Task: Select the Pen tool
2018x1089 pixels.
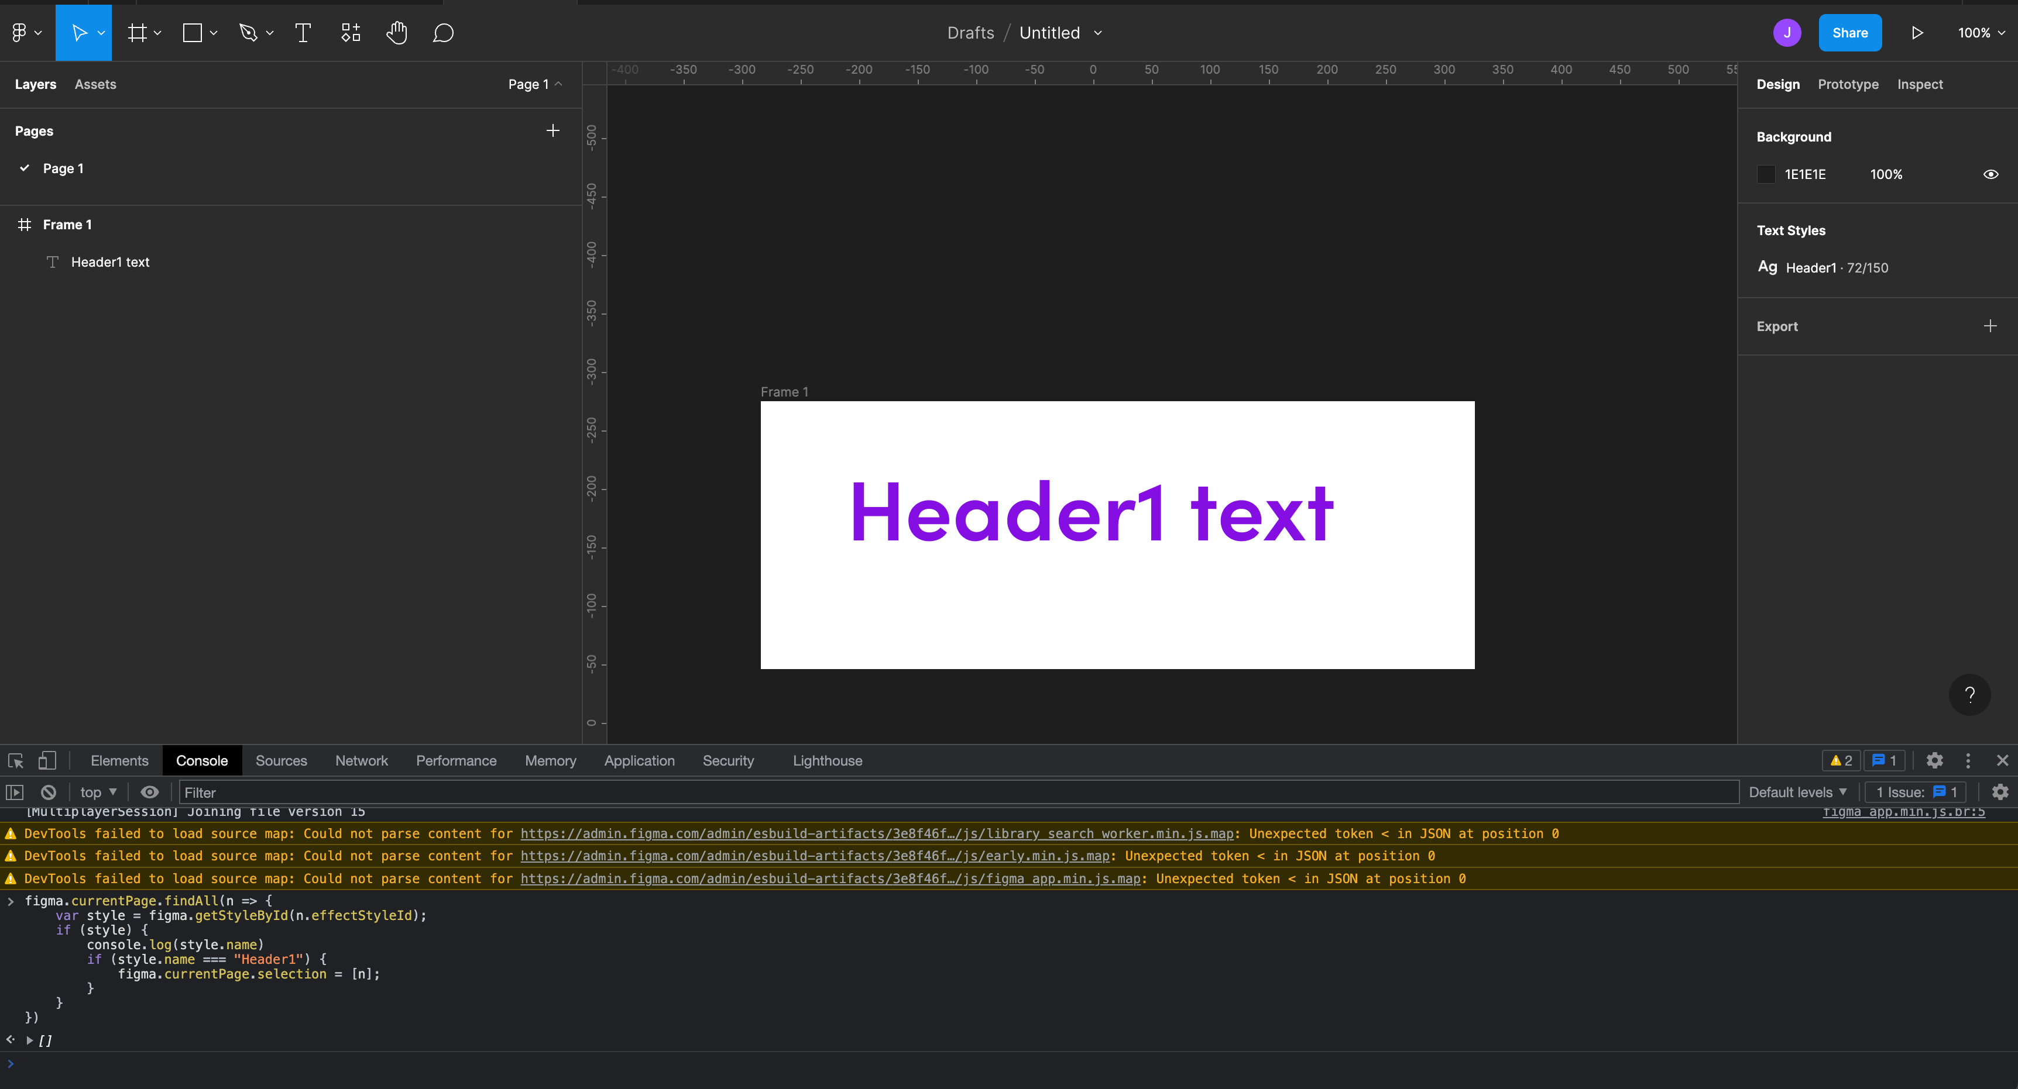Action: 248,33
